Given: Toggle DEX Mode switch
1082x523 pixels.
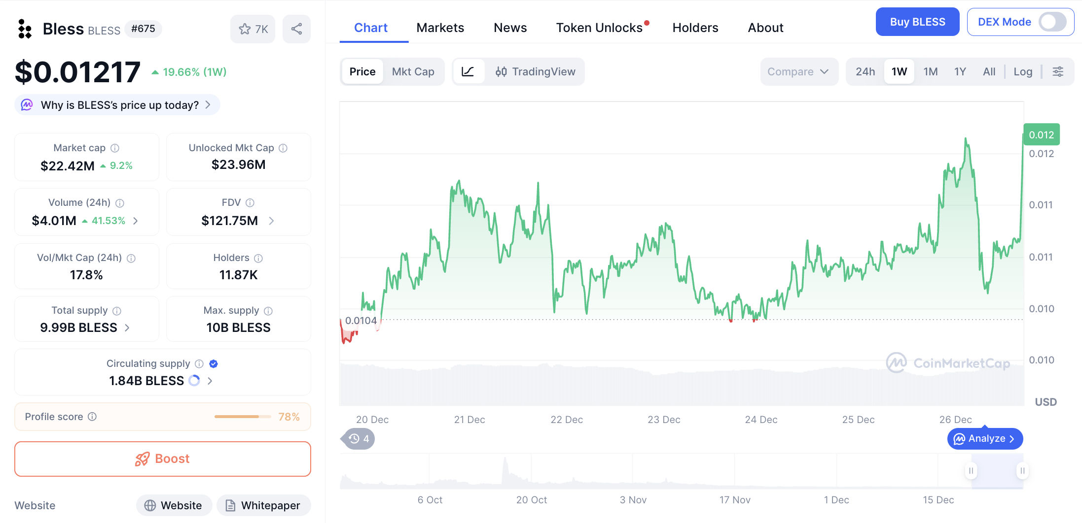Looking at the screenshot, I should [1052, 22].
